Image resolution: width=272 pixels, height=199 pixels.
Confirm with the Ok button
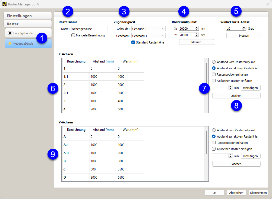coord(214,192)
